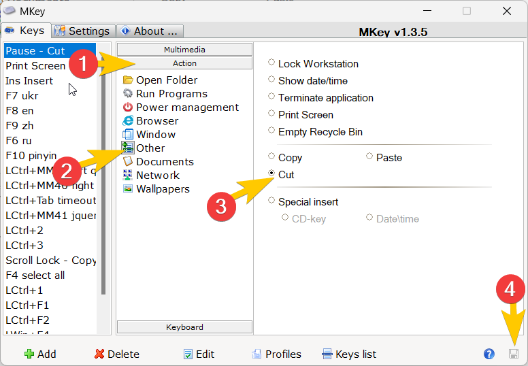Click the Wallpapers picture icon
The height and width of the screenshot is (366, 528).
click(x=128, y=188)
